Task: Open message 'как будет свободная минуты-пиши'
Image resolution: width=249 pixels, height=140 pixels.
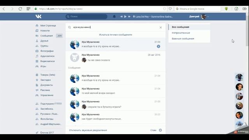Action: click(x=116, y=117)
